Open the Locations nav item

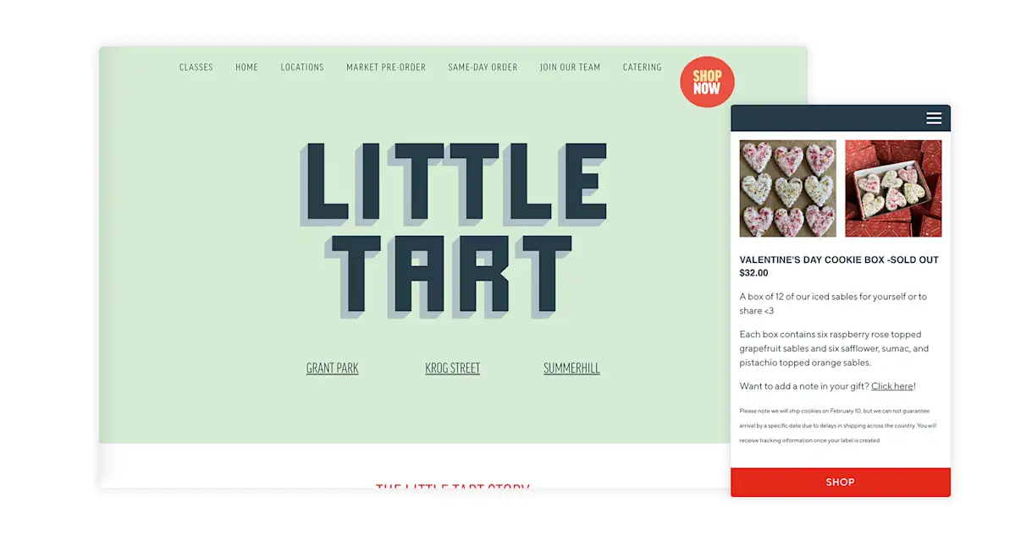coord(302,68)
